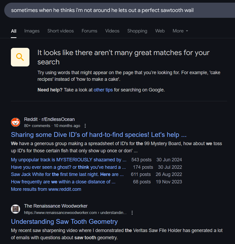Select the Forums tab
Viewport: 235px width, 244px height.
click(x=89, y=31)
